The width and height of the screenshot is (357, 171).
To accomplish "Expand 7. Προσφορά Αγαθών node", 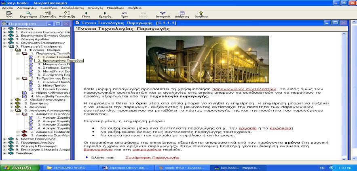I will (4, 142).
